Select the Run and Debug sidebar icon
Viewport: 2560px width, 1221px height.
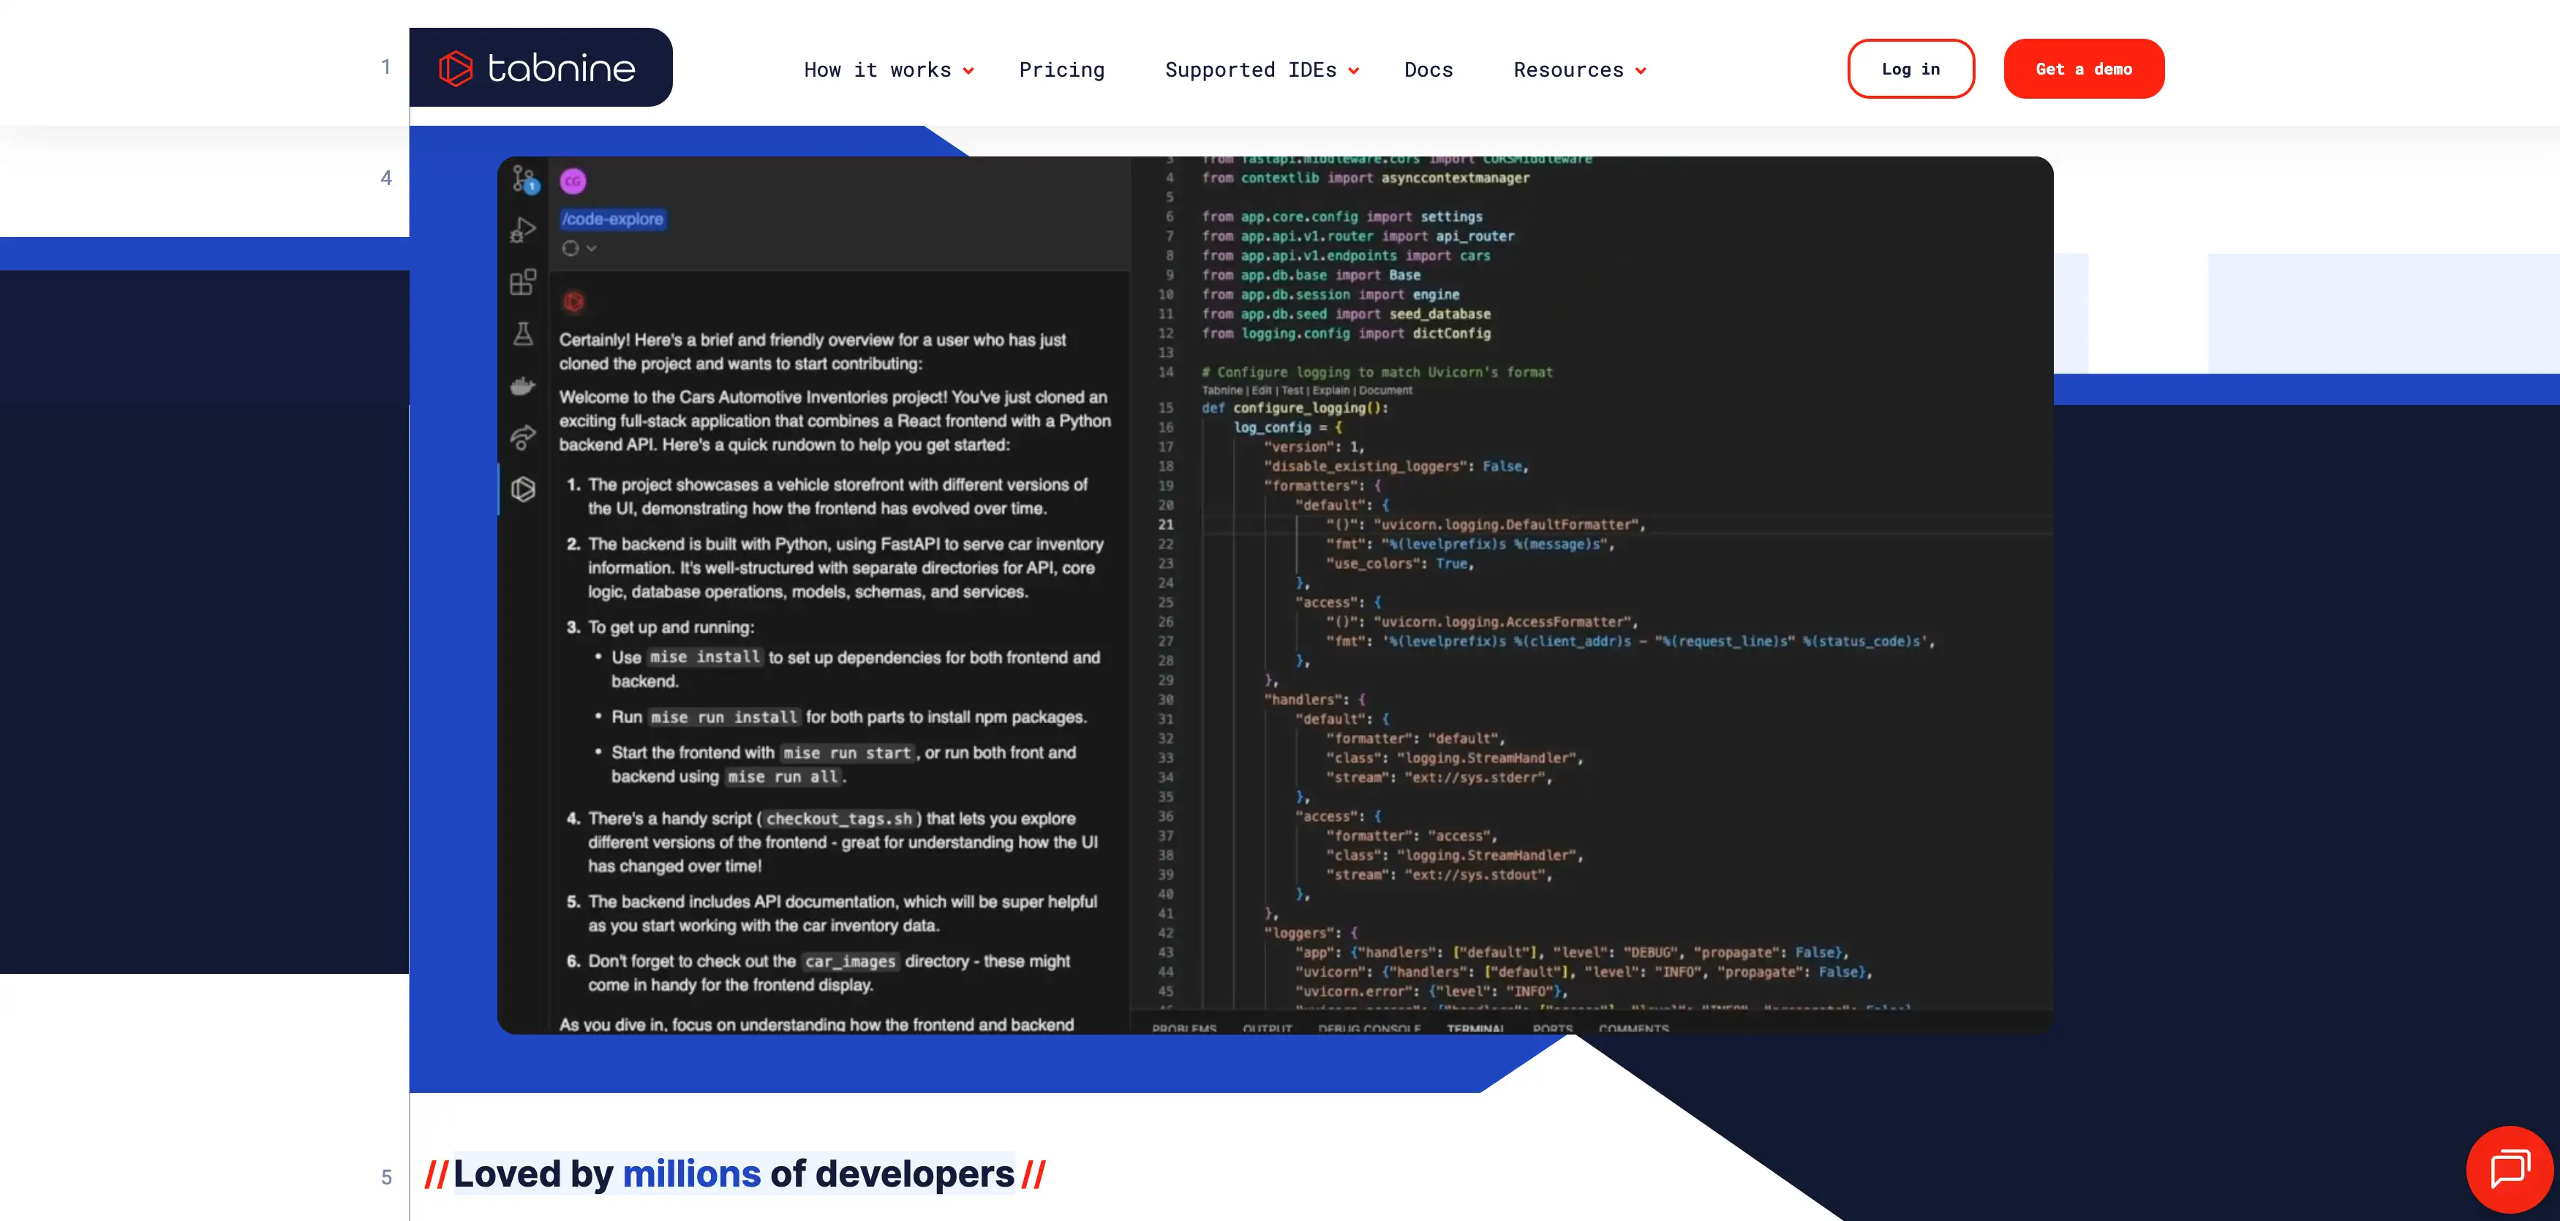click(524, 230)
